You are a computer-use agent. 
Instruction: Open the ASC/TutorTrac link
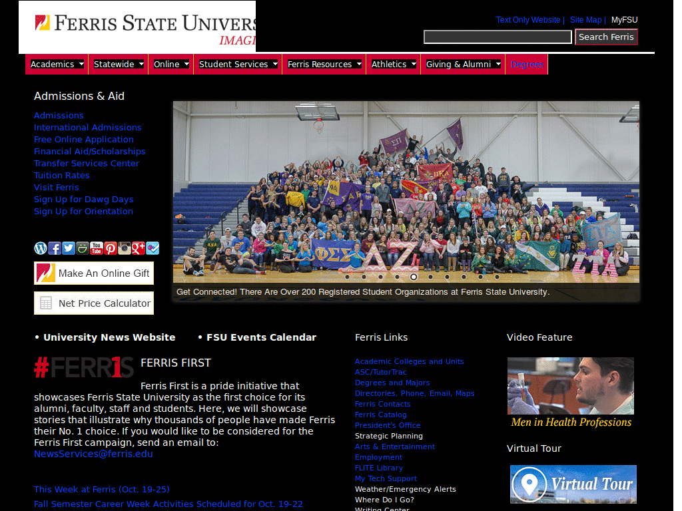pos(380,372)
